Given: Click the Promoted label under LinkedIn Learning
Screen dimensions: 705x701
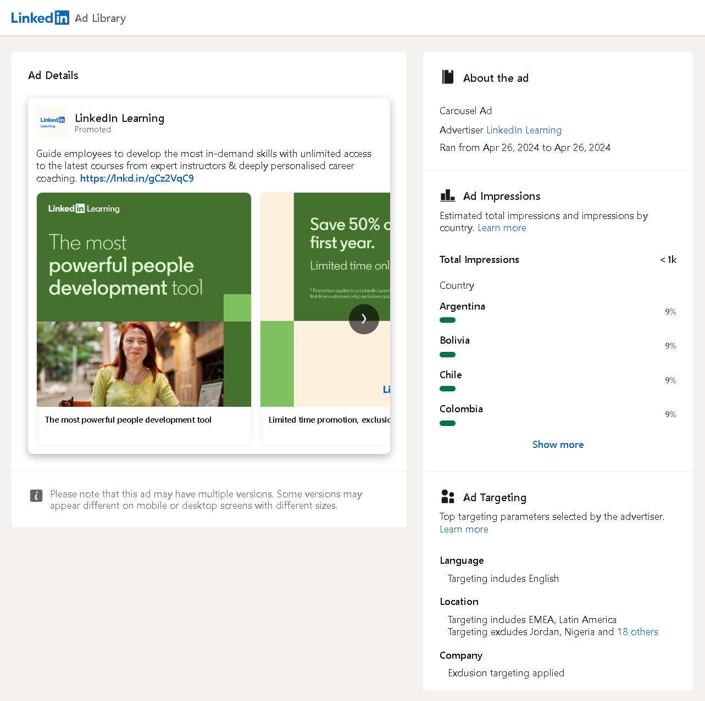Looking at the screenshot, I should [92, 130].
